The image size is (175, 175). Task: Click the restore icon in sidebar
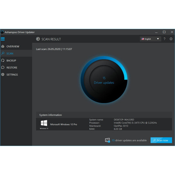pos(3,67)
